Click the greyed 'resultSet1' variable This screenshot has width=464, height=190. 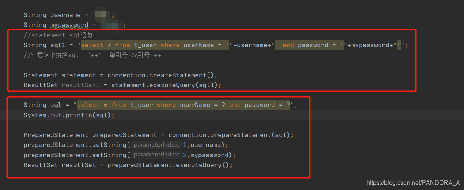[81, 85]
